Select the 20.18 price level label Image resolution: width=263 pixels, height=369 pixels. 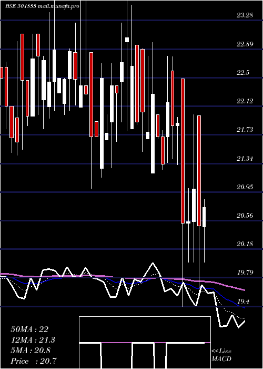[245, 244]
